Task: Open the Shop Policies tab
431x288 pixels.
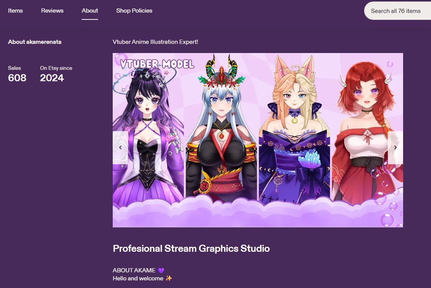Action: 134,11
